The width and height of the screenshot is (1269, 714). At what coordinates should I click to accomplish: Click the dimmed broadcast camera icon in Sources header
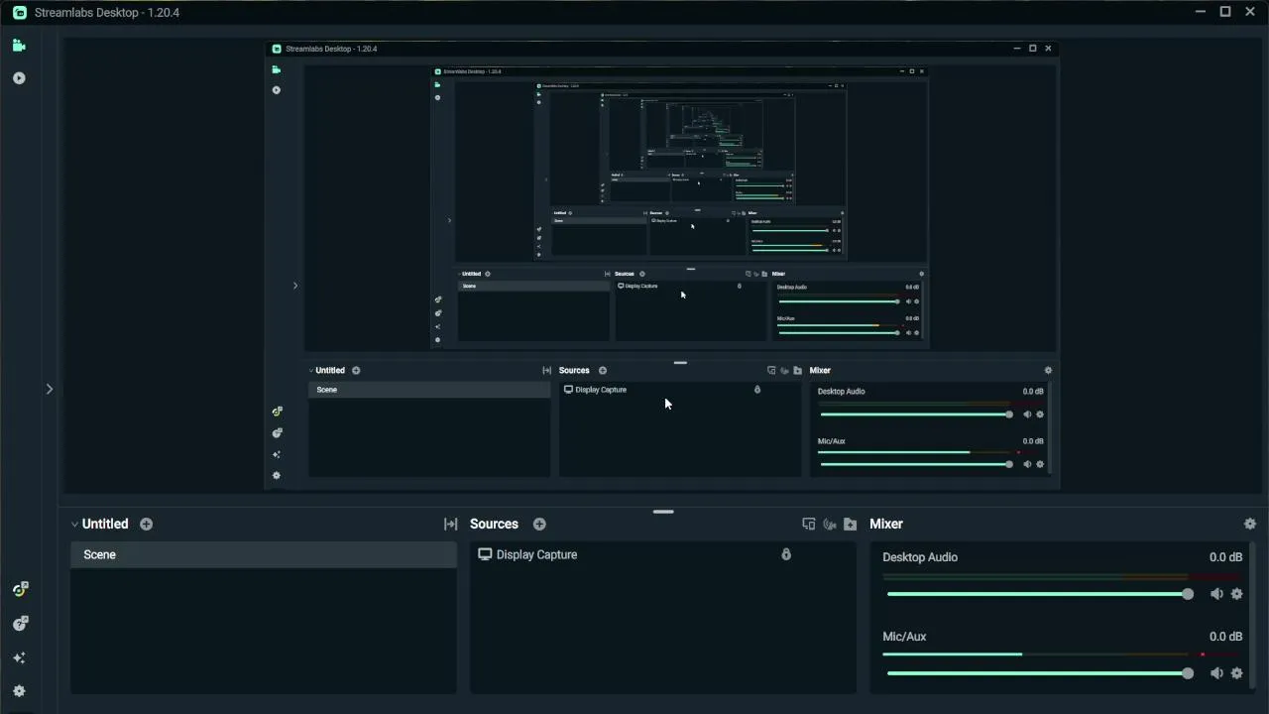(830, 524)
